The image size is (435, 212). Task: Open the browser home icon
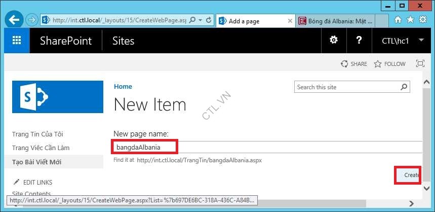[398, 20]
